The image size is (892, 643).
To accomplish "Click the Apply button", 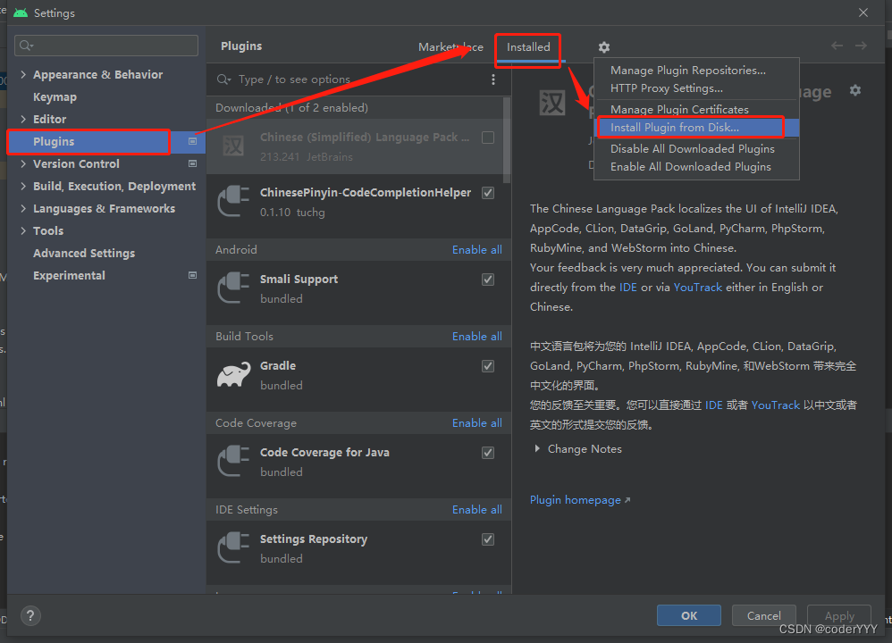I will point(839,615).
